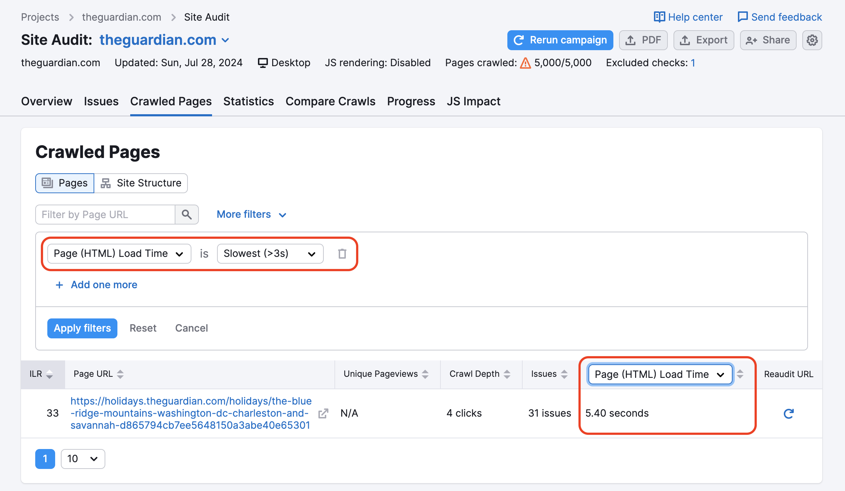Click the Site Structure toggle view
Viewport: 845px width, 491px height.
141,183
